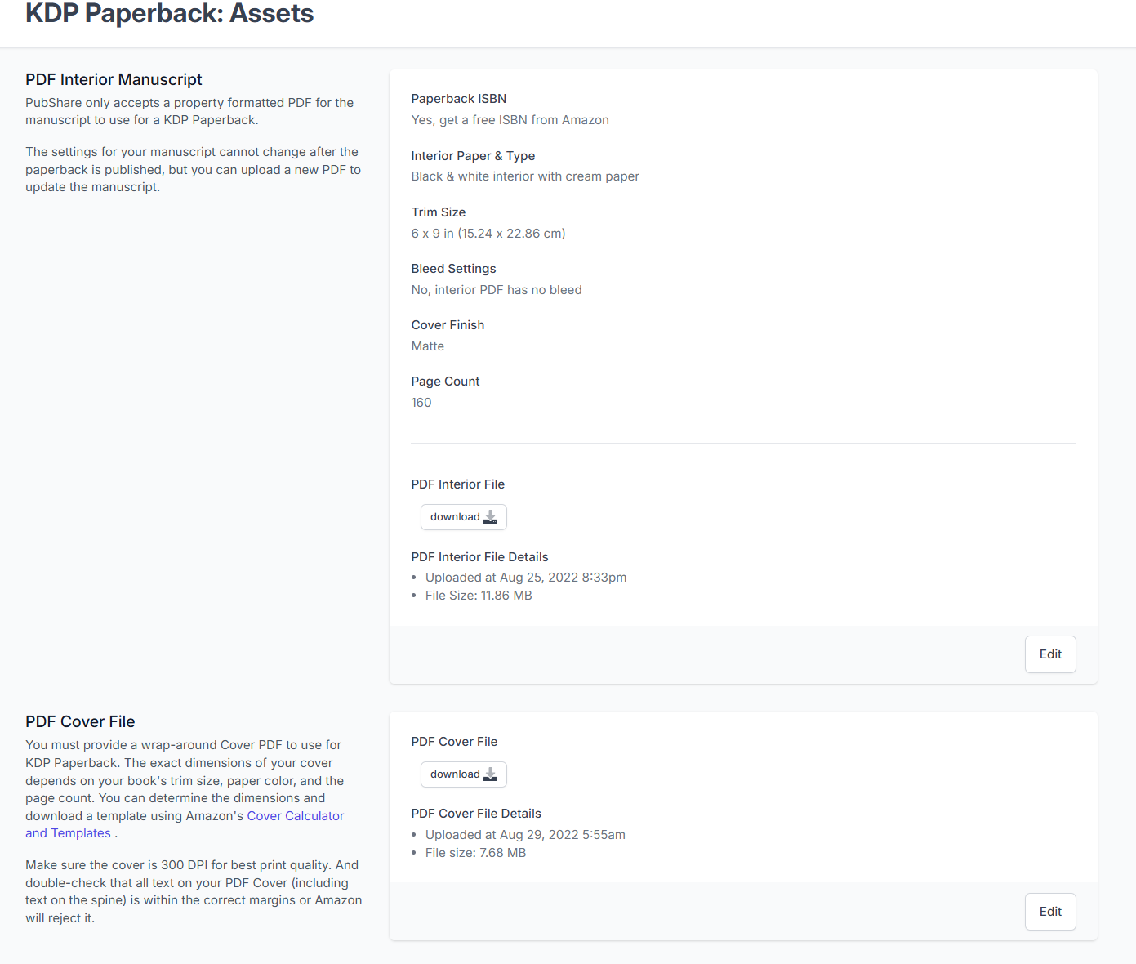Viewport: 1136px width, 964px height.
Task: Click the Trim Size value 6 x 9 in
Action: 488,234
